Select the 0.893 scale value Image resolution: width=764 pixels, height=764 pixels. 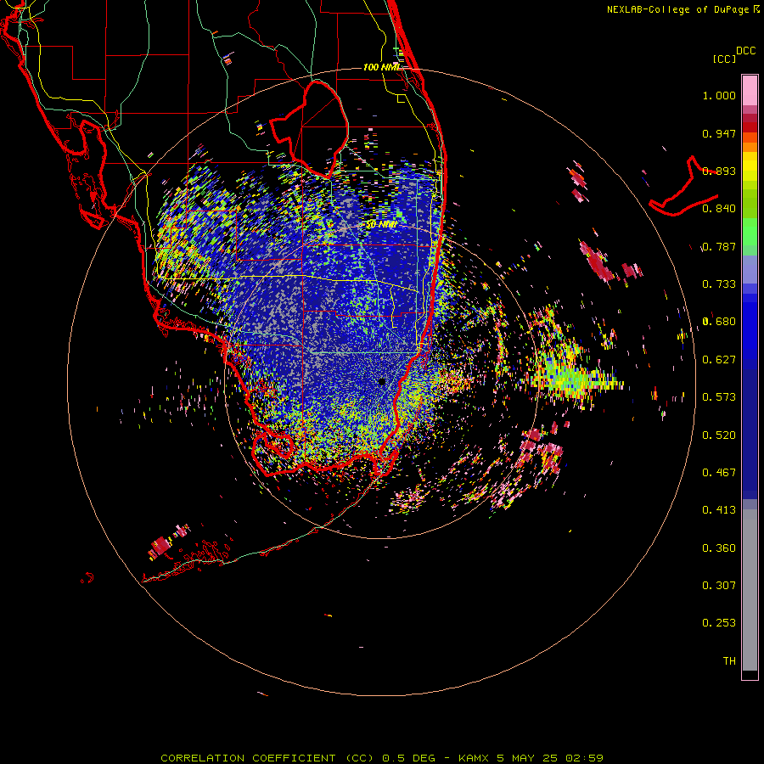click(x=719, y=171)
